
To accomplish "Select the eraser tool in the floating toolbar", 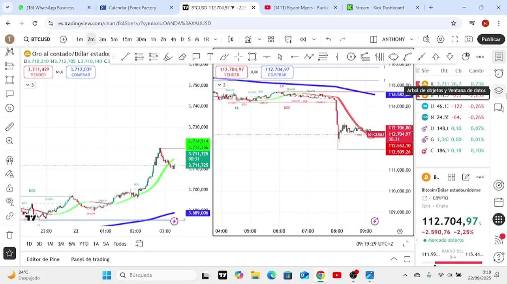I will (x=182, y=57).
